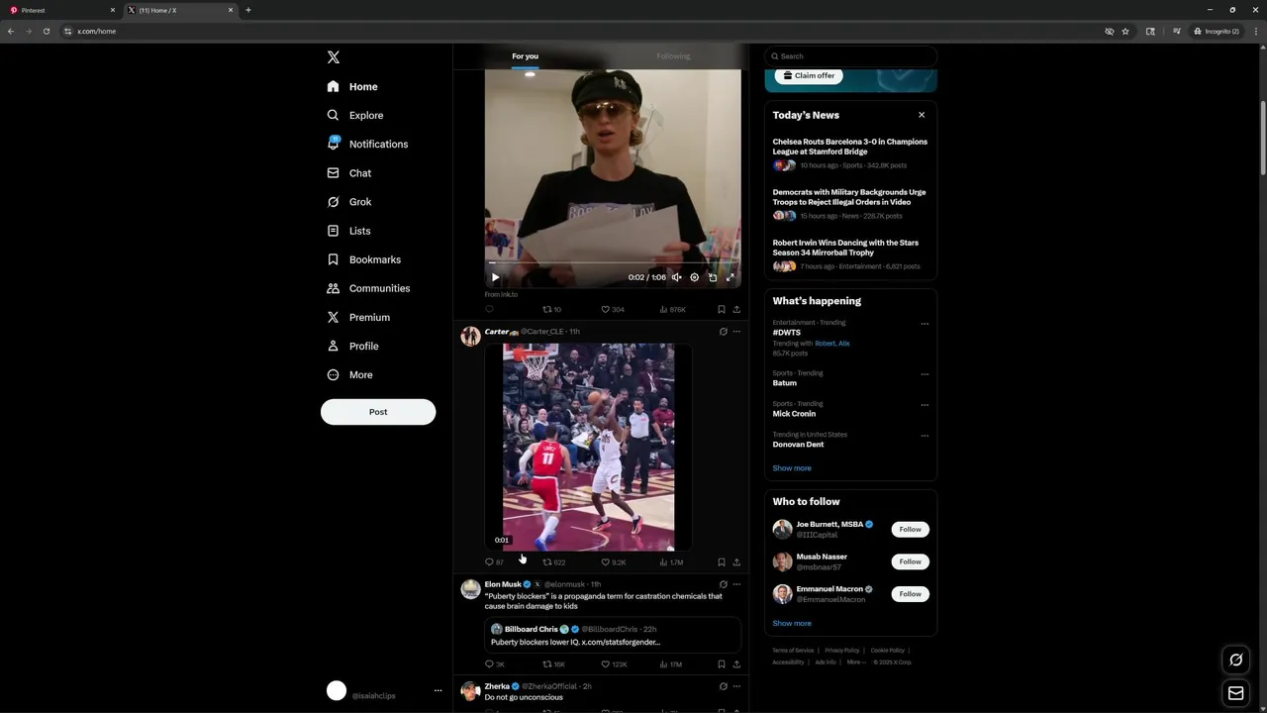Open account menu dots beside @isaiahclips
This screenshot has height=713, width=1267.
tap(438, 691)
